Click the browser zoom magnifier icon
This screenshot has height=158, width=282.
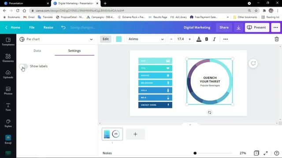[x=249, y=11]
